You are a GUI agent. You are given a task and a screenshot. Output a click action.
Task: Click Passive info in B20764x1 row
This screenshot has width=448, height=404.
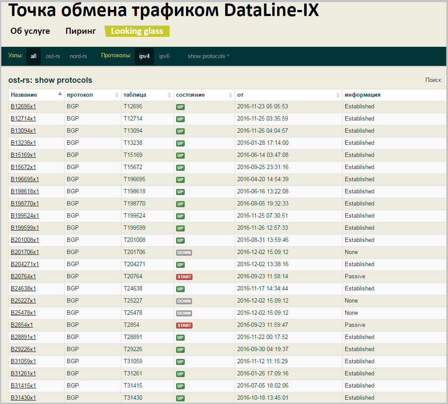tap(355, 277)
